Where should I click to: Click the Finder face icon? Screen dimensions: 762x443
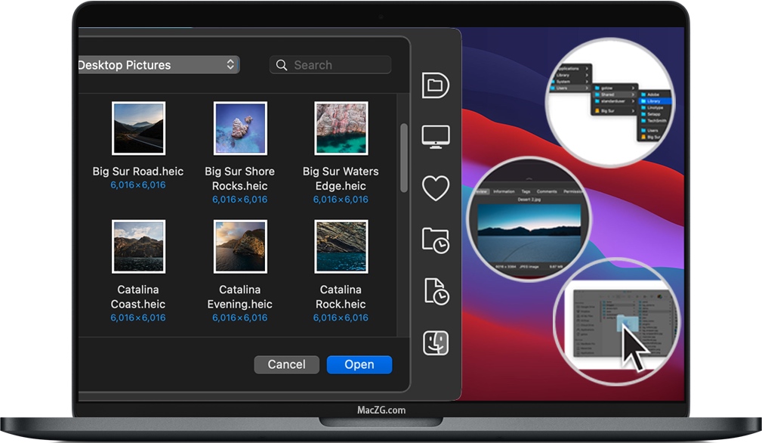(436, 342)
